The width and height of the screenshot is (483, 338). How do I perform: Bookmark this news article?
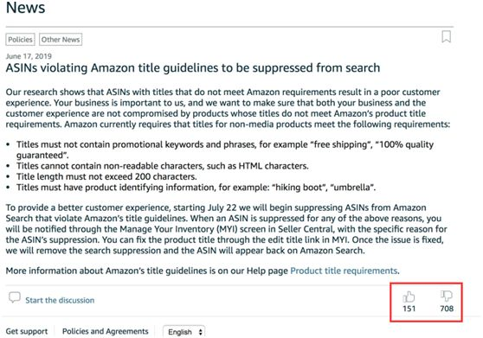pos(446,36)
